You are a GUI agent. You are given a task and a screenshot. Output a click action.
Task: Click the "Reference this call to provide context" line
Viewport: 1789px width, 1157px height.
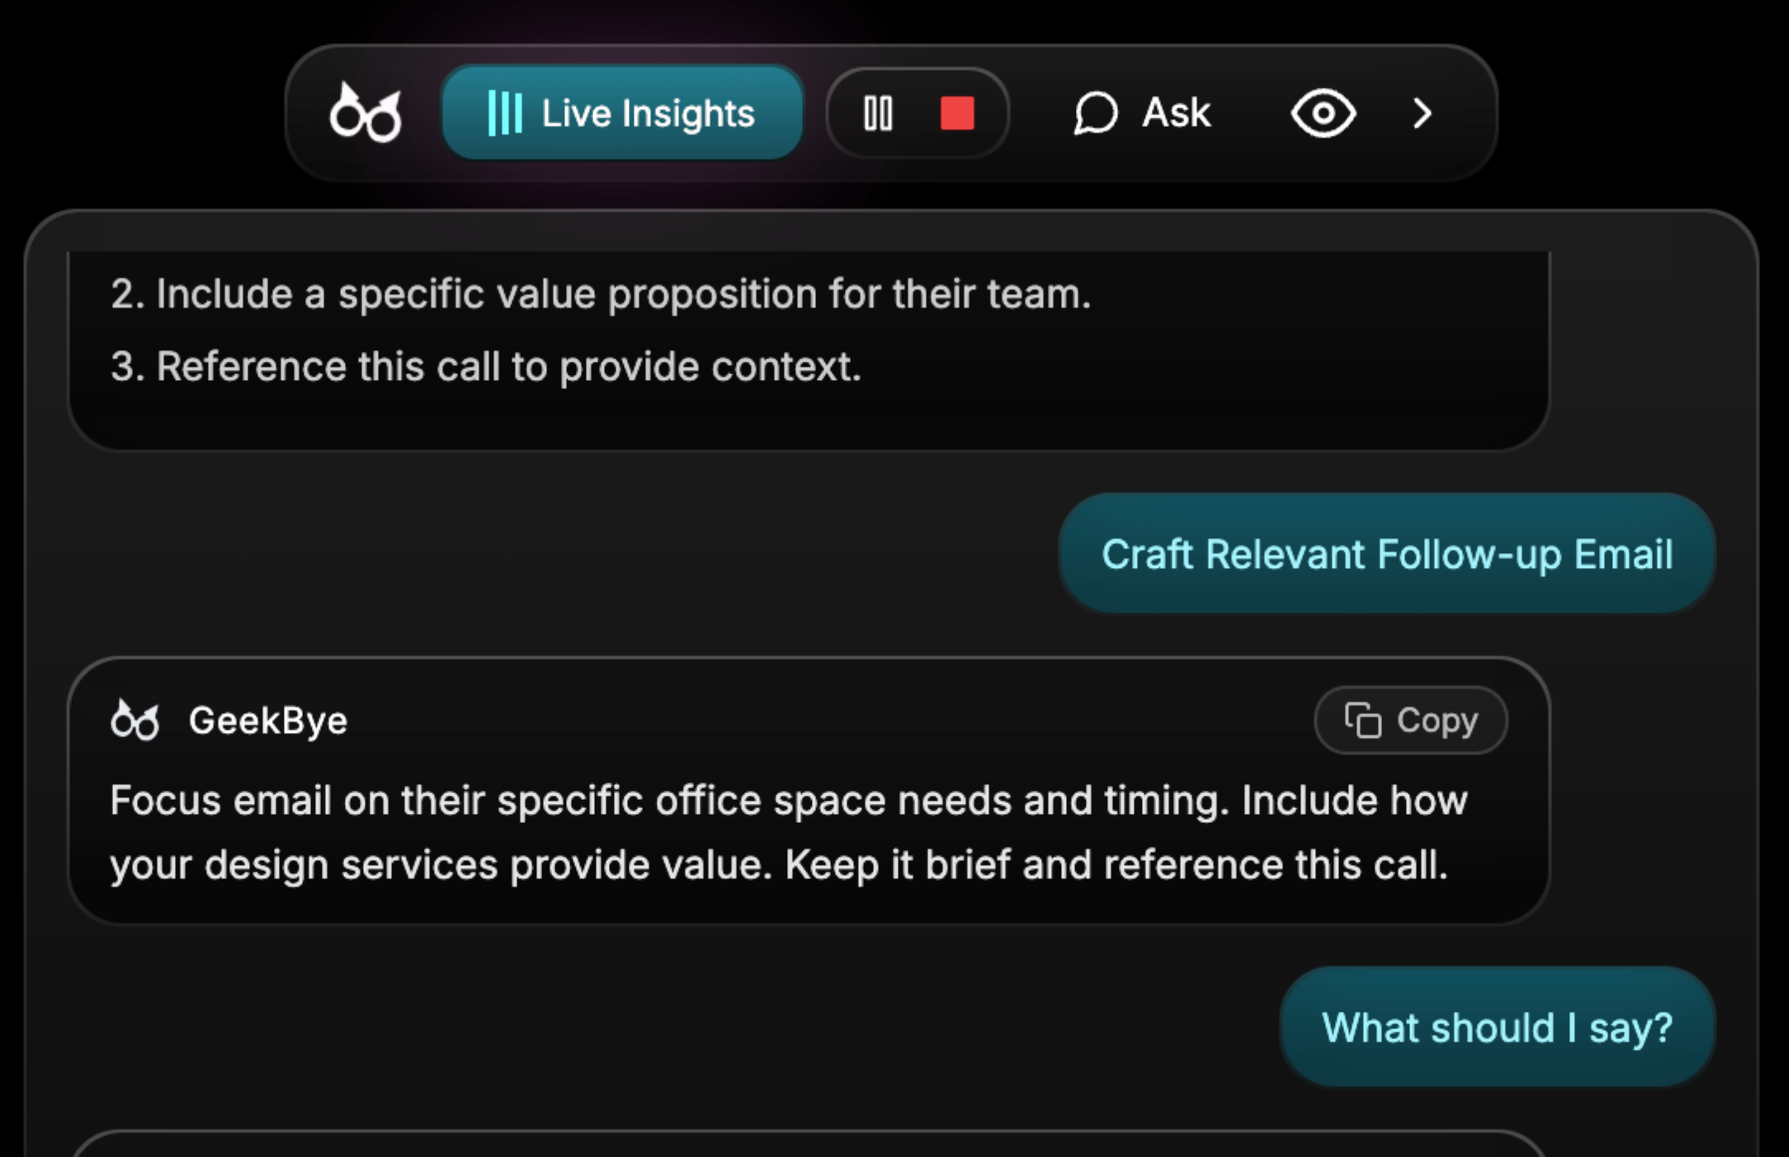pos(486,367)
